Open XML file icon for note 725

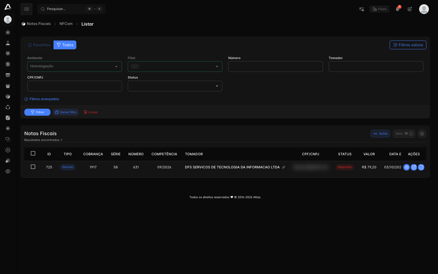pos(421,167)
